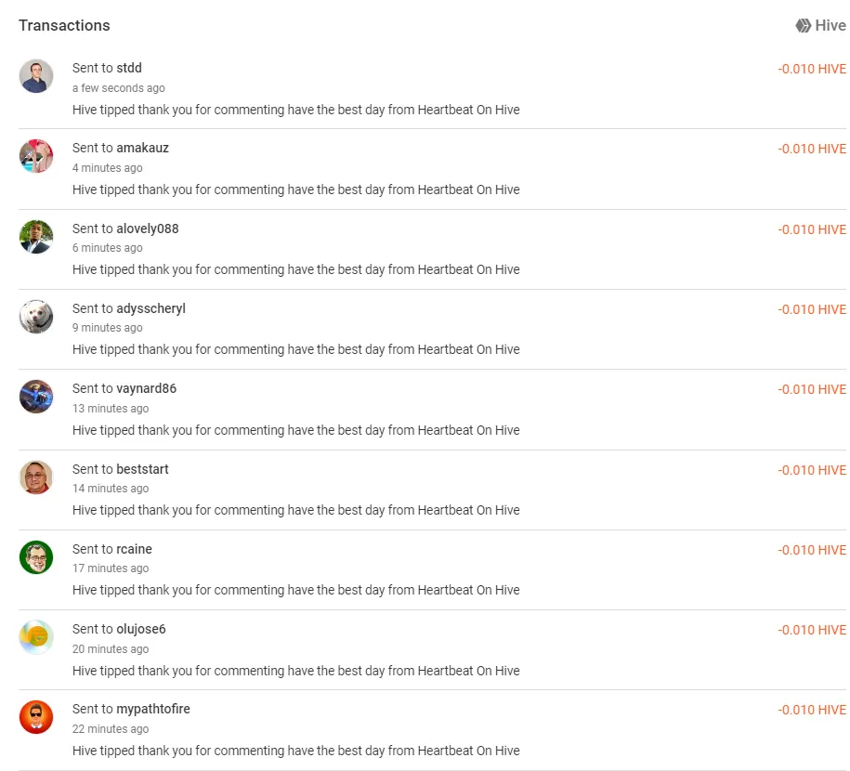Click the beststart username link
The image size is (850, 771).
pos(142,469)
